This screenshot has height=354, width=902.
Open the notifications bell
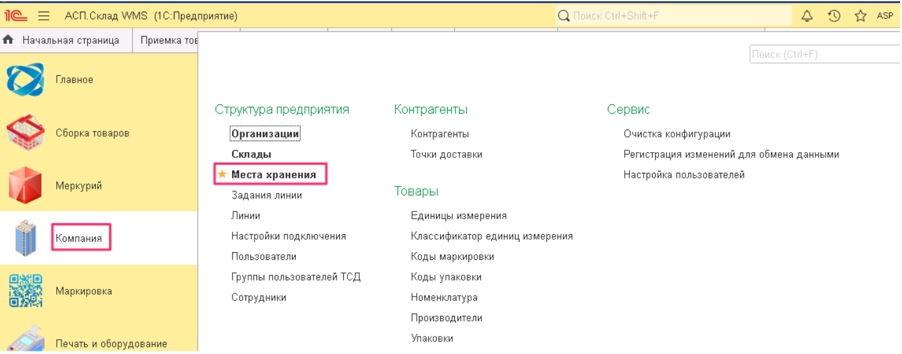(807, 15)
